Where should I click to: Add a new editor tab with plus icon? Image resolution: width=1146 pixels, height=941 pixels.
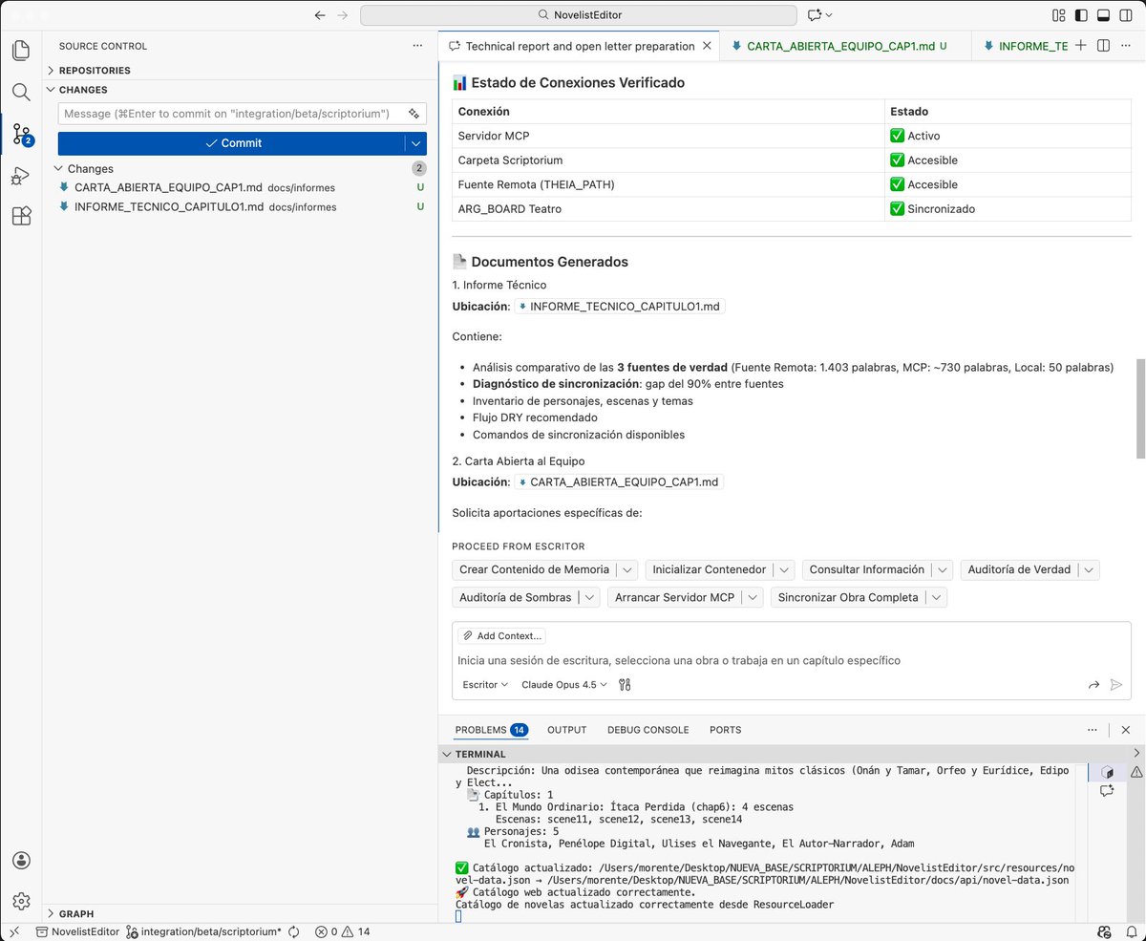click(x=1080, y=46)
